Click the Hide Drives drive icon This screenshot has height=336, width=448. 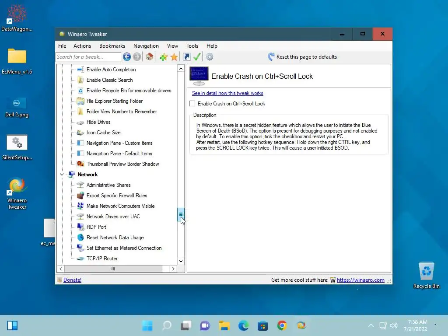click(80, 122)
